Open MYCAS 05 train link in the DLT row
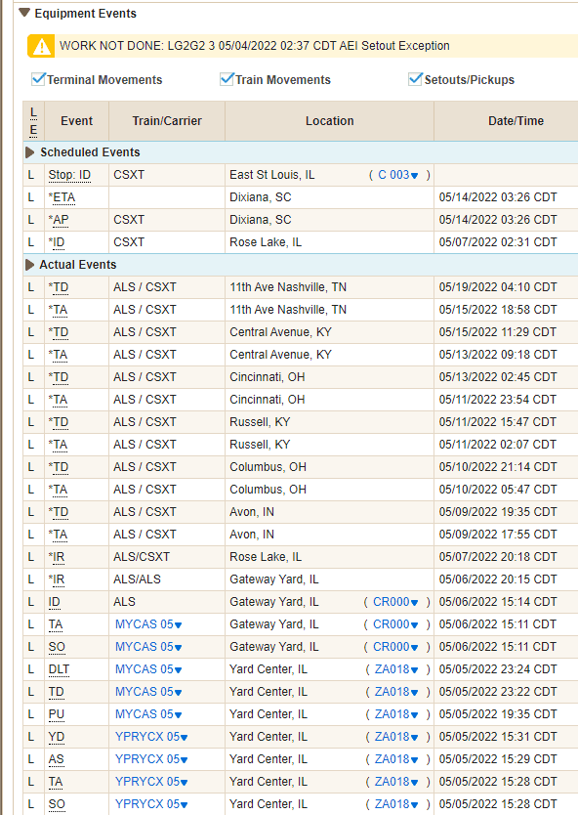Screen dimensions: 578x815 (x=148, y=669)
